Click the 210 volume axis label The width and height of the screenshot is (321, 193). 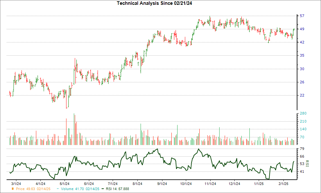[x=303, y=121]
